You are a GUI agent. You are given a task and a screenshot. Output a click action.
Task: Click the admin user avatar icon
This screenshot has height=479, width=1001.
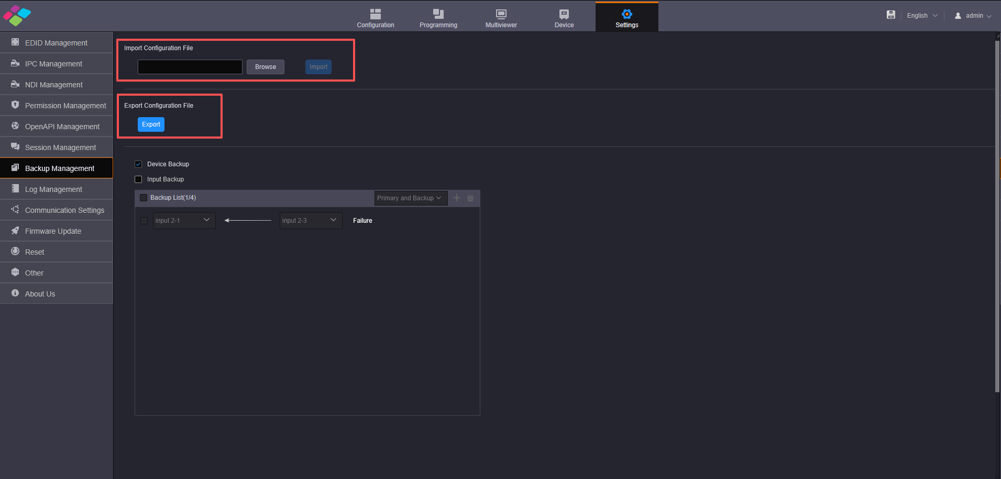[958, 16]
